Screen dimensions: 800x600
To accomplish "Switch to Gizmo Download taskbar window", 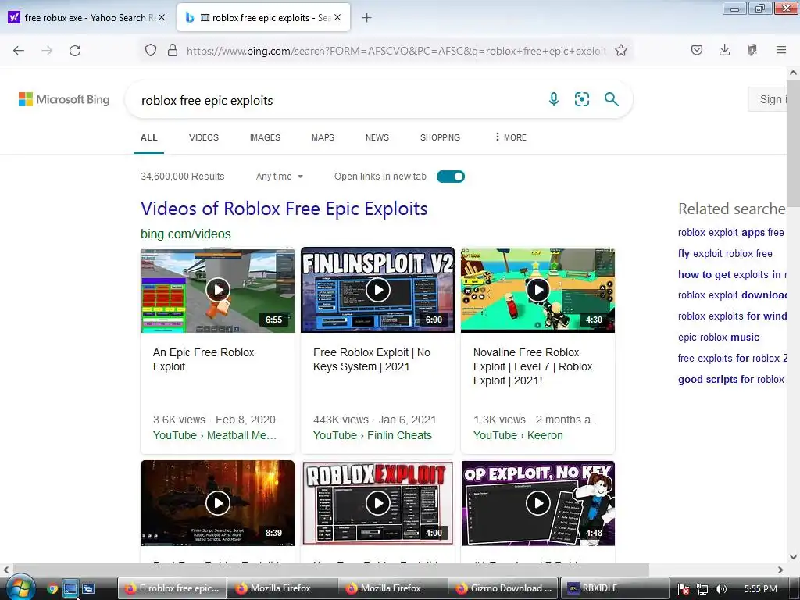I will coord(504,588).
